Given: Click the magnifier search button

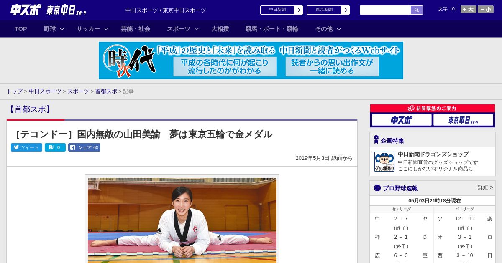Looking at the screenshot, I should coord(417,10).
